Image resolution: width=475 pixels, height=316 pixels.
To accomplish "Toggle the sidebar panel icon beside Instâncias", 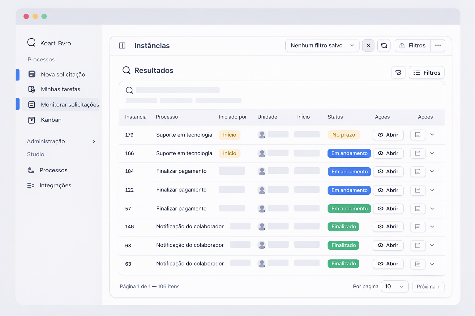I will [x=122, y=46].
